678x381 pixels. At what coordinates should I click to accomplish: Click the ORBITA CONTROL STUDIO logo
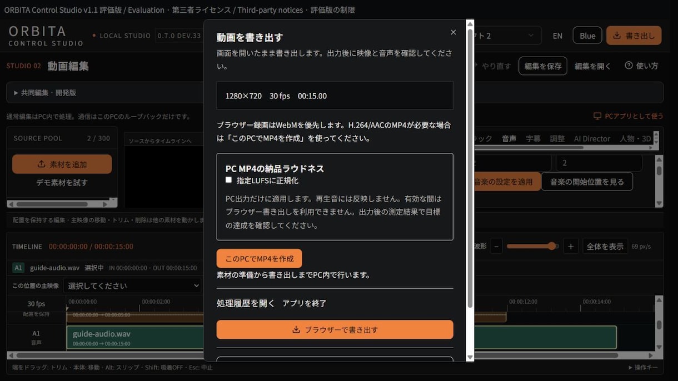pyautogui.click(x=46, y=36)
